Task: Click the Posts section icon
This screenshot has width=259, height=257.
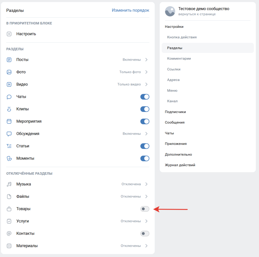Action: [9, 60]
